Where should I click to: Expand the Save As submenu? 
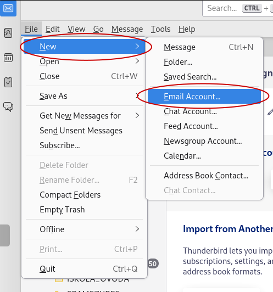point(85,96)
